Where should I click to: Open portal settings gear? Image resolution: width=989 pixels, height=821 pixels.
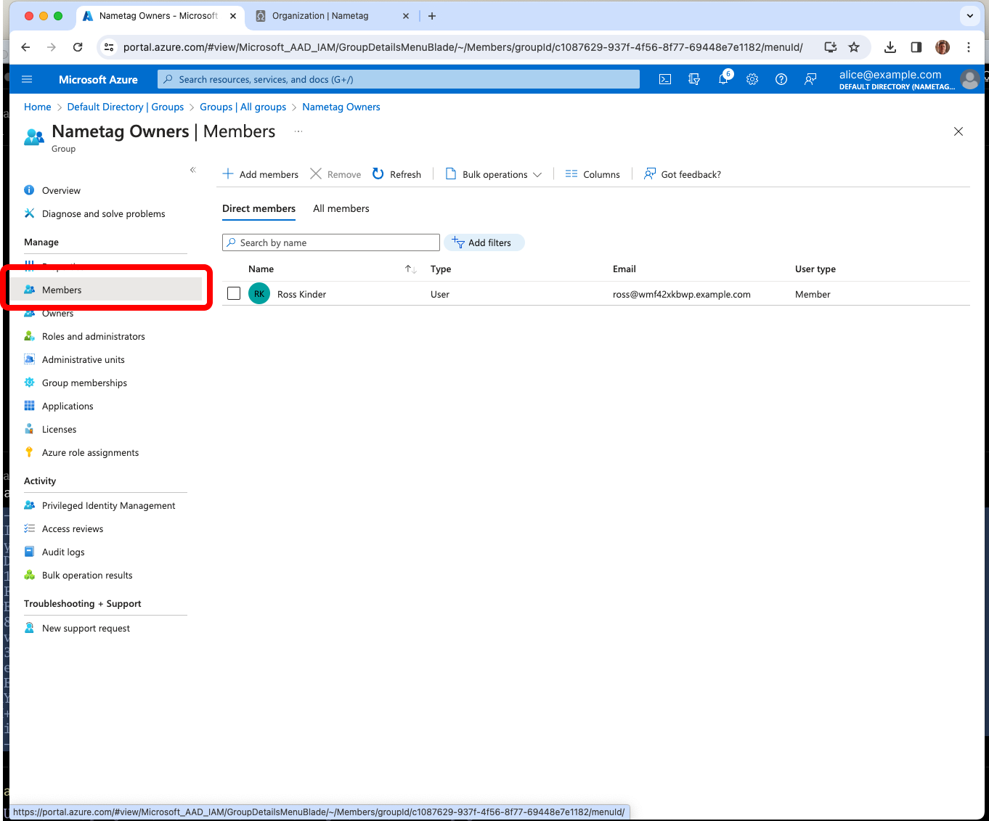tap(752, 80)
